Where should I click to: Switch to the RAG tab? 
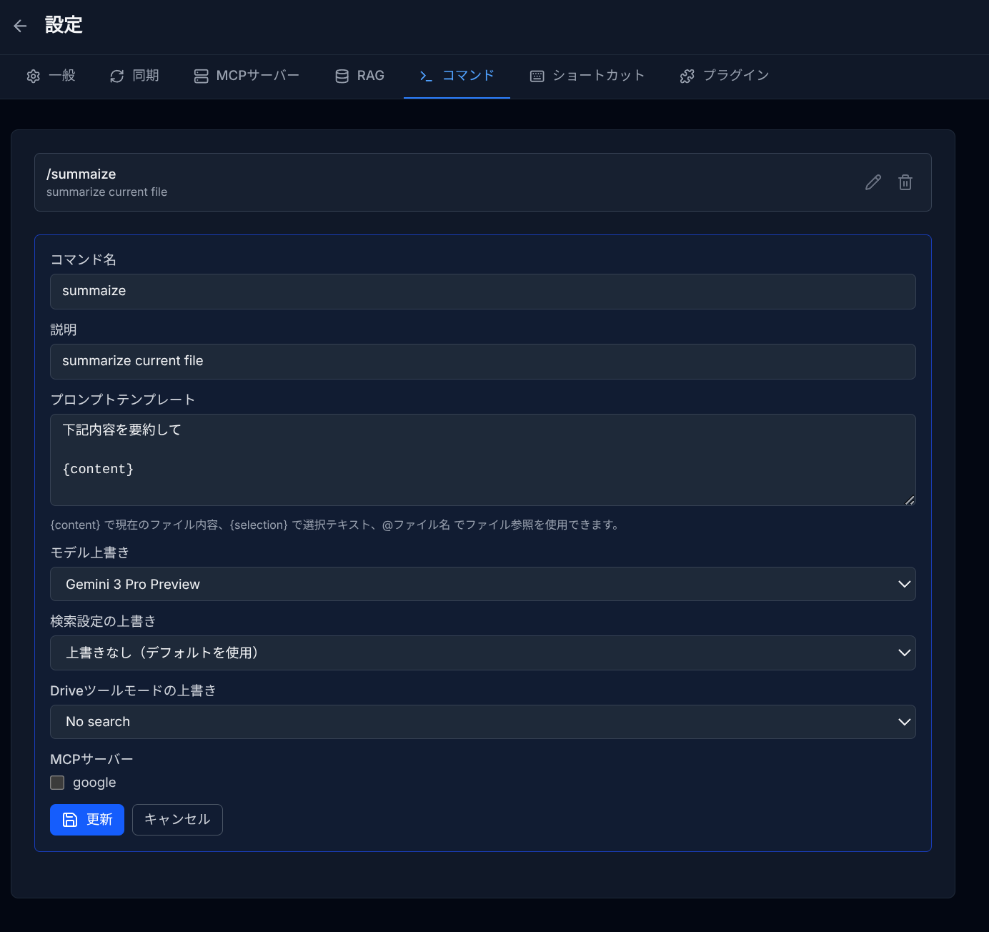(x=360, y=76)
